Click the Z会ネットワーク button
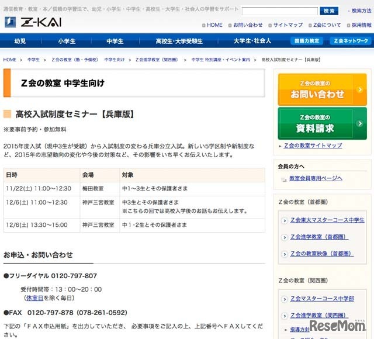 pos(351,41)
